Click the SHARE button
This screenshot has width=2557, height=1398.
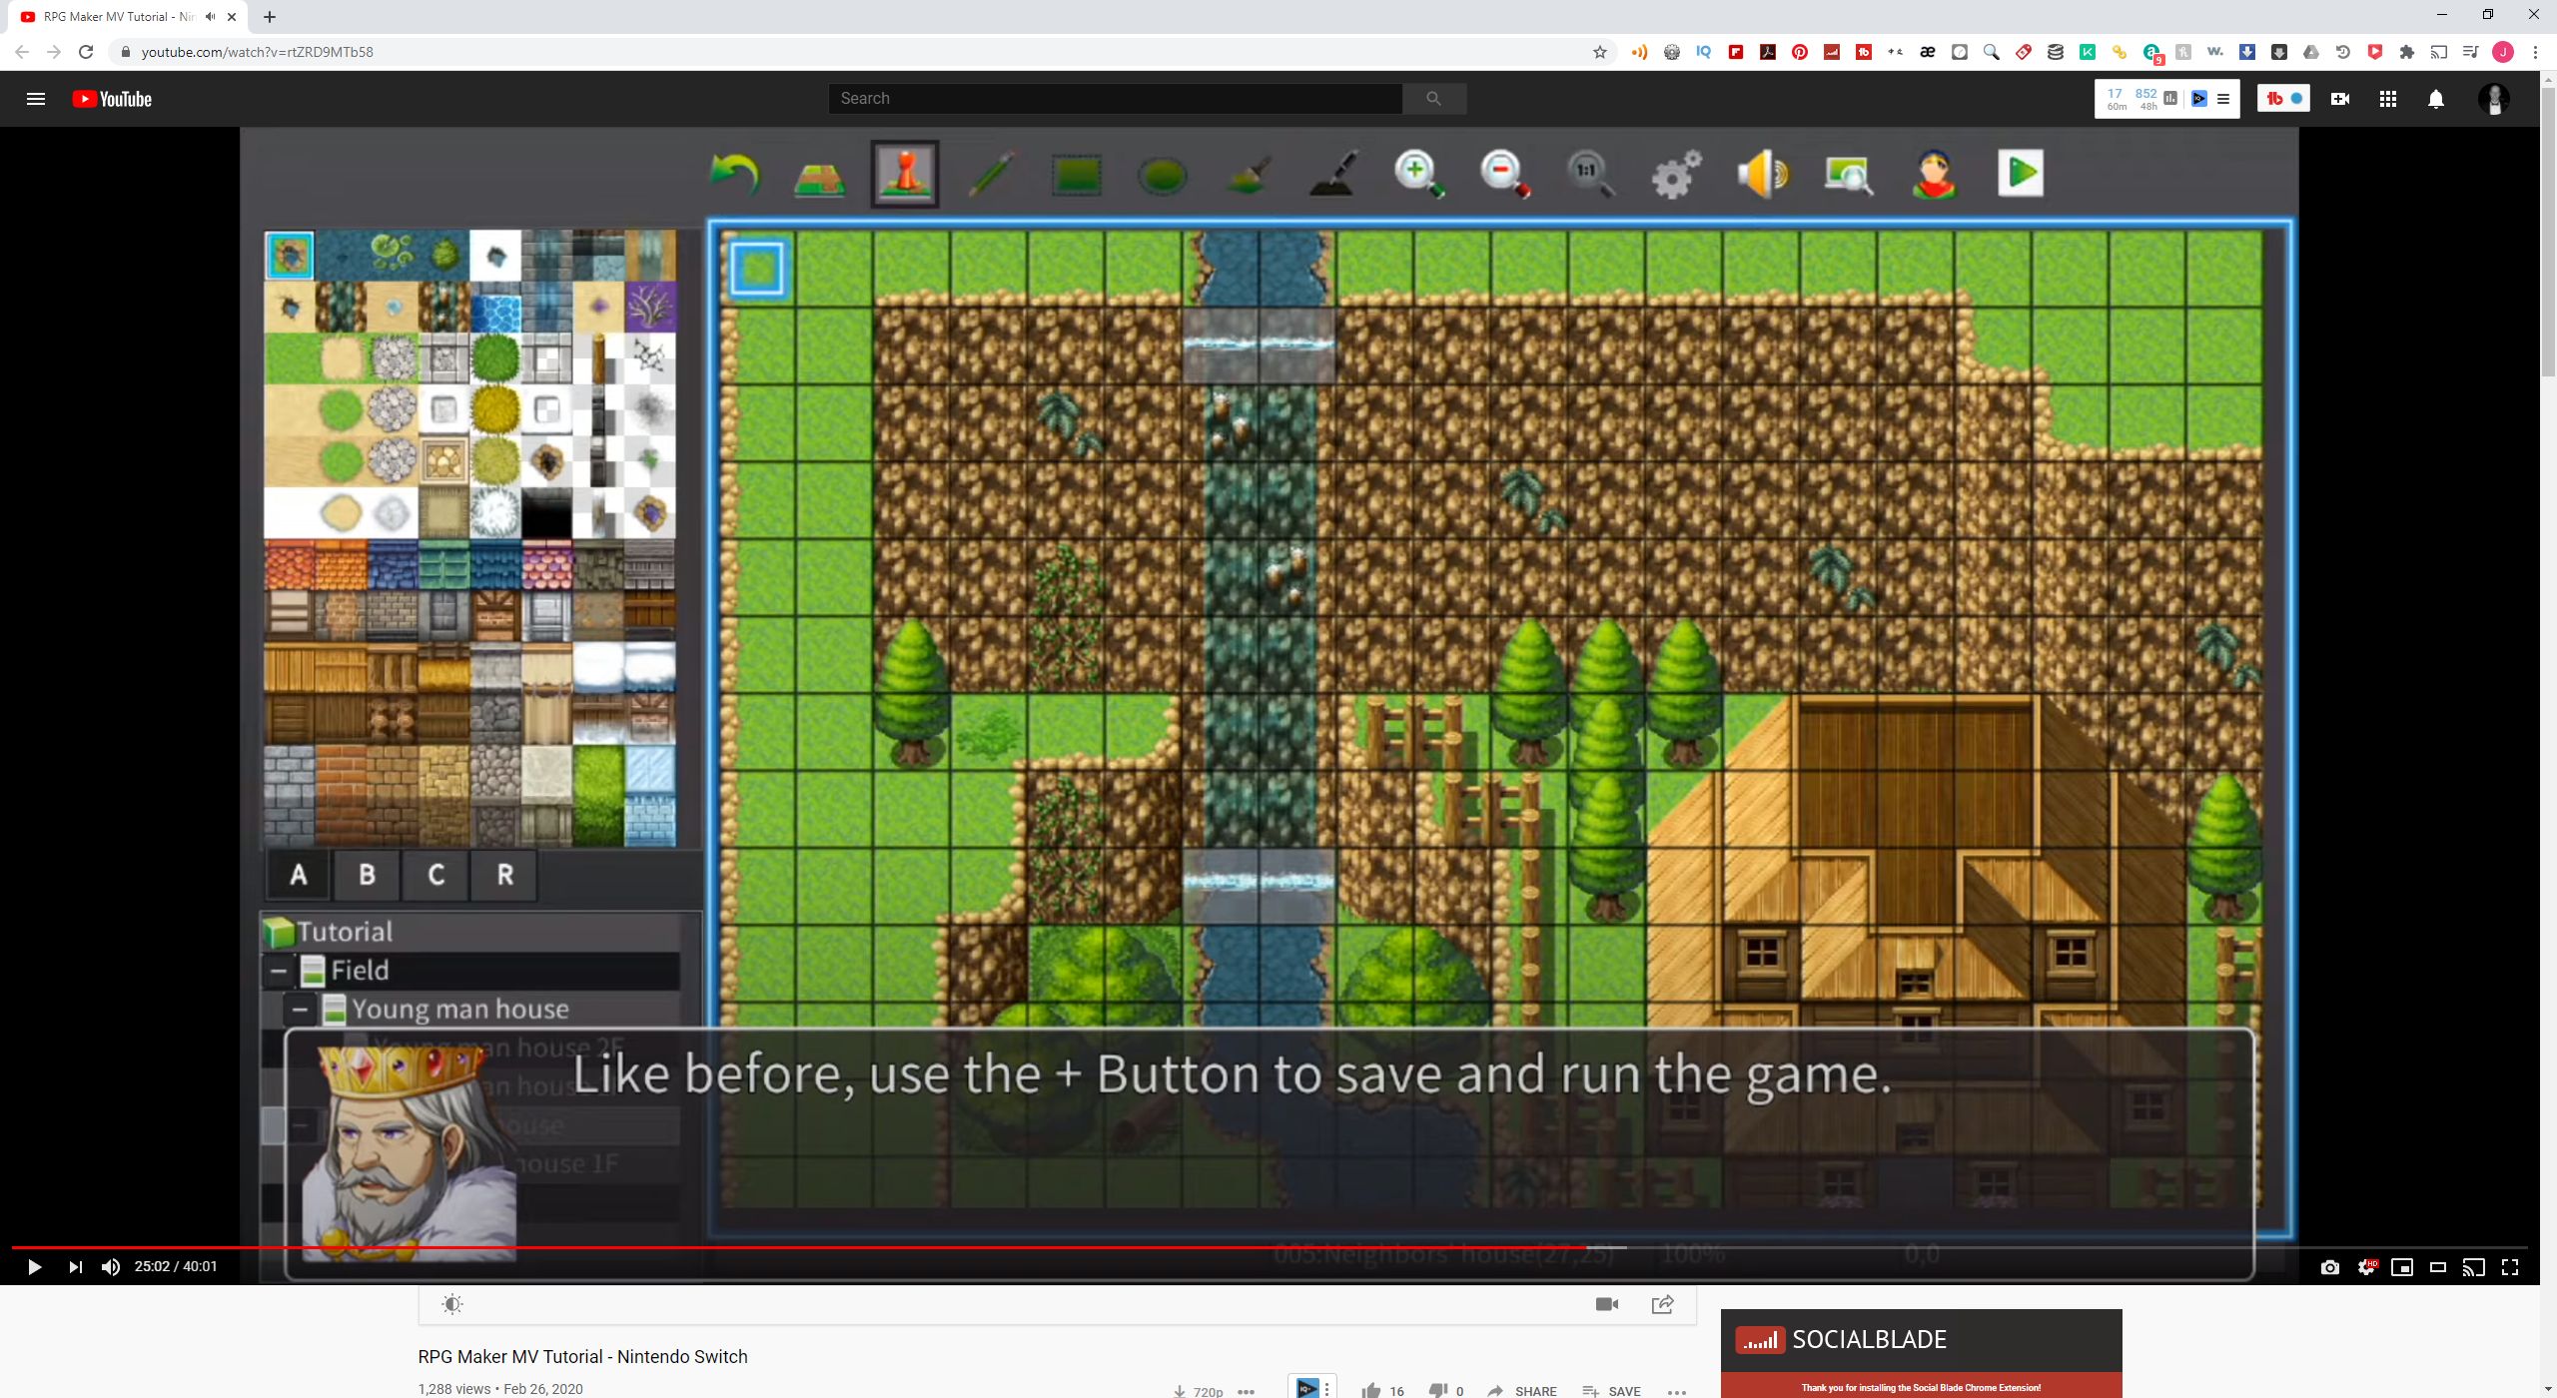pos(1522,1390)
